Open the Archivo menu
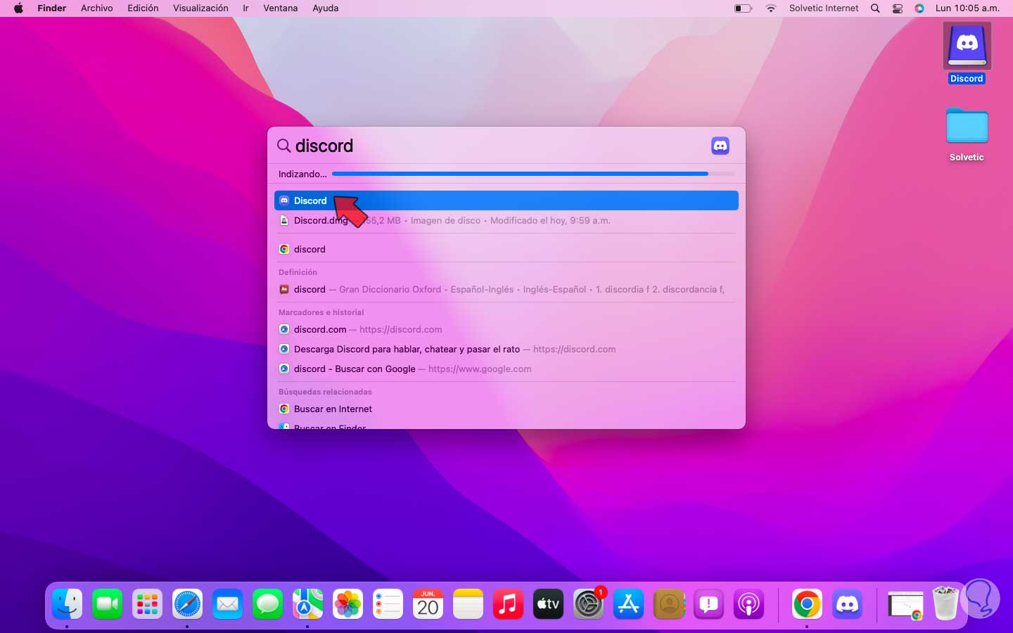Screen dimensions: 1013x633 click(97, 8)
